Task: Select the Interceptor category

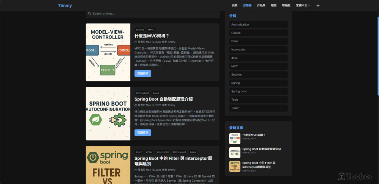Action: (x=258, y=50)
